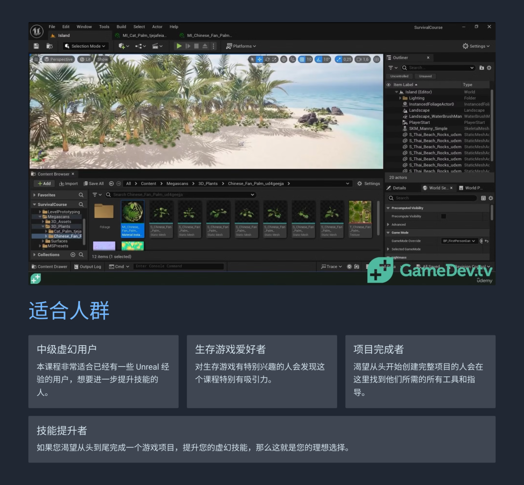Screen dimensions: 524x485
Task: Click the Content Browser back-arrow history icon
Action: coord(111,184)
